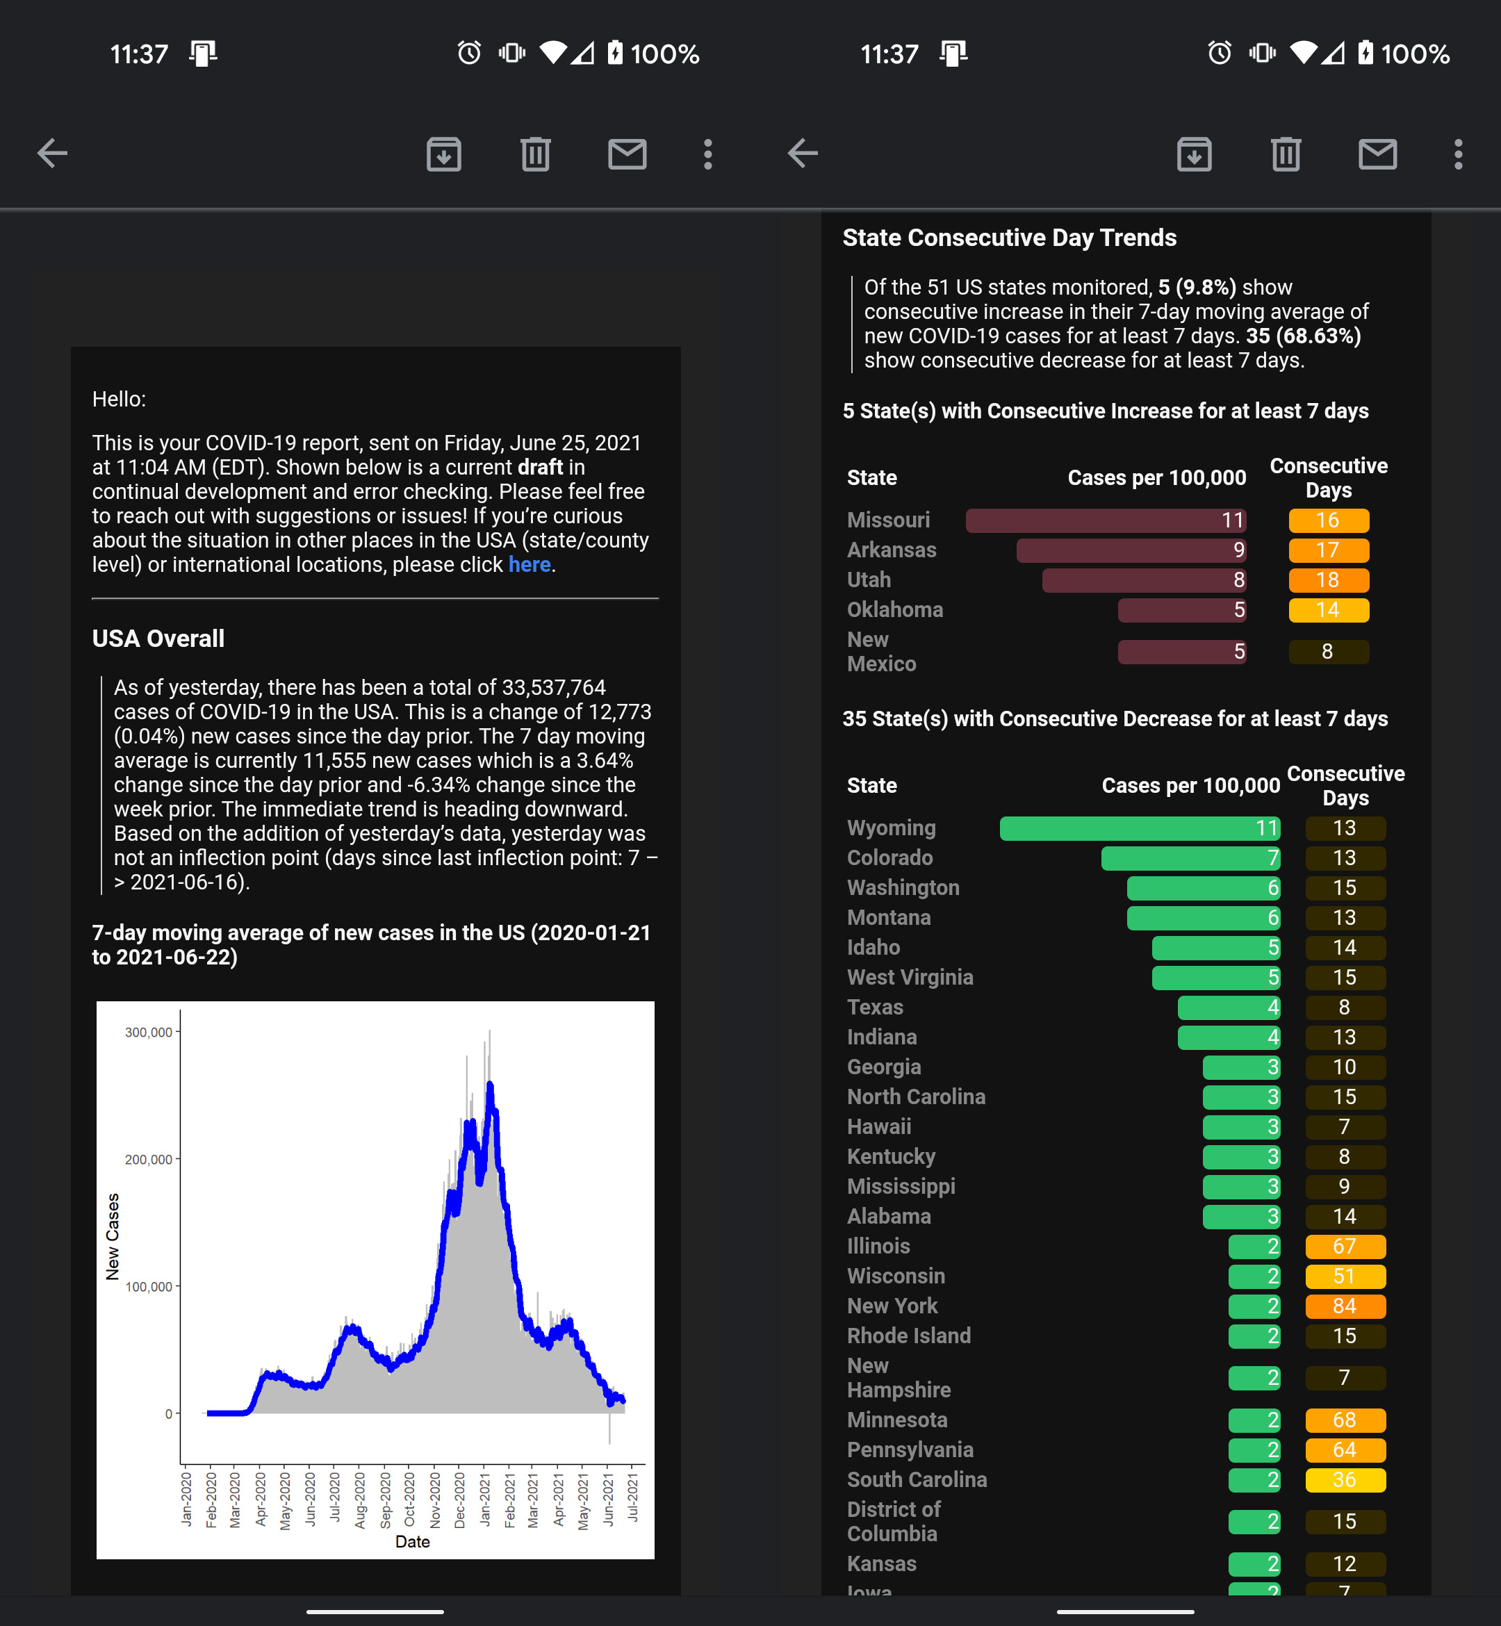
Task: Archive the email in left screen
Action: 443,154
